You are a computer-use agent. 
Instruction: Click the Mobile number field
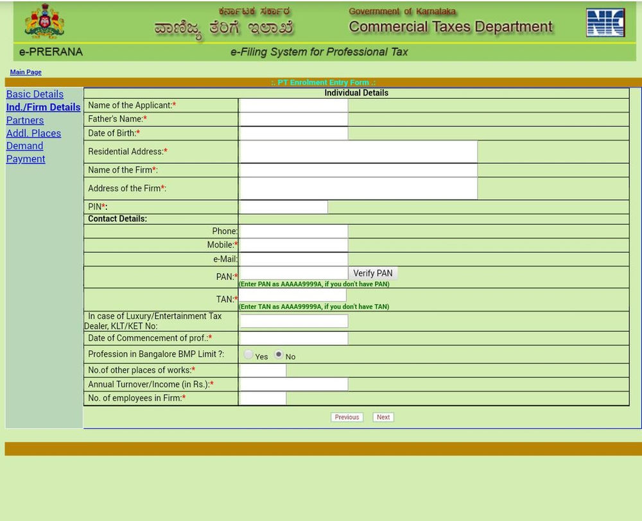[292, 244]
